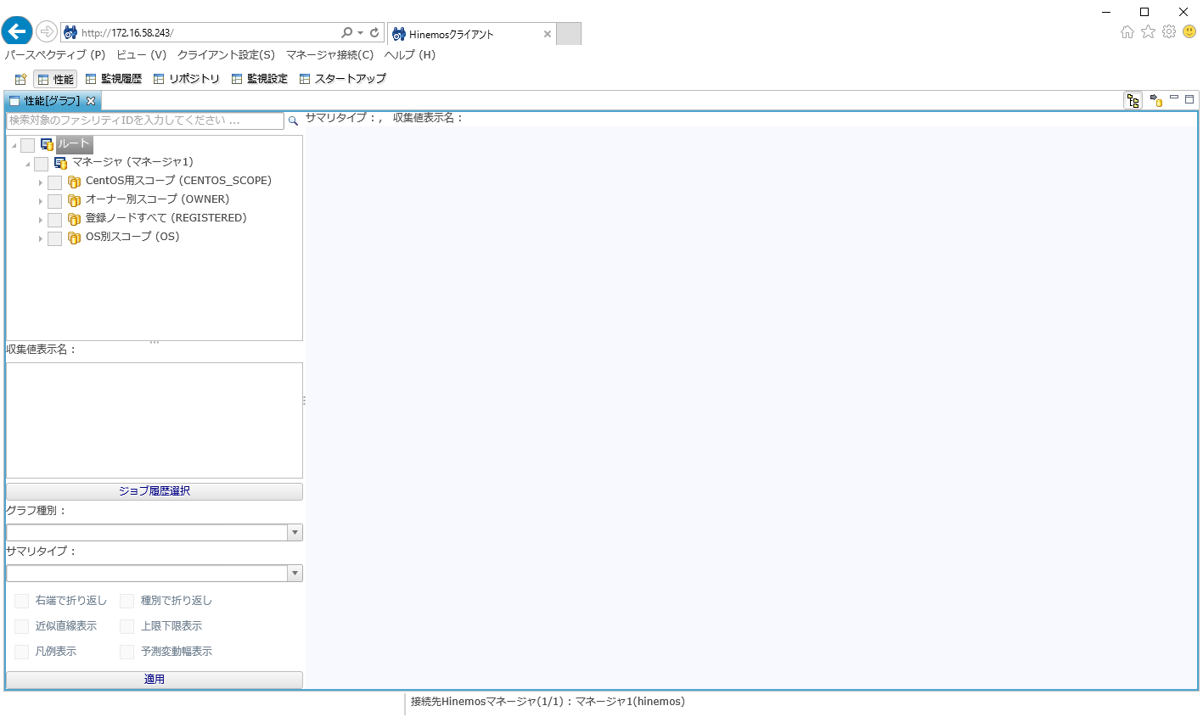Viewport: 1203px width, 717px height.
Task: Check the CentOS用スコープ checkbox
Action: click(55, 182)
